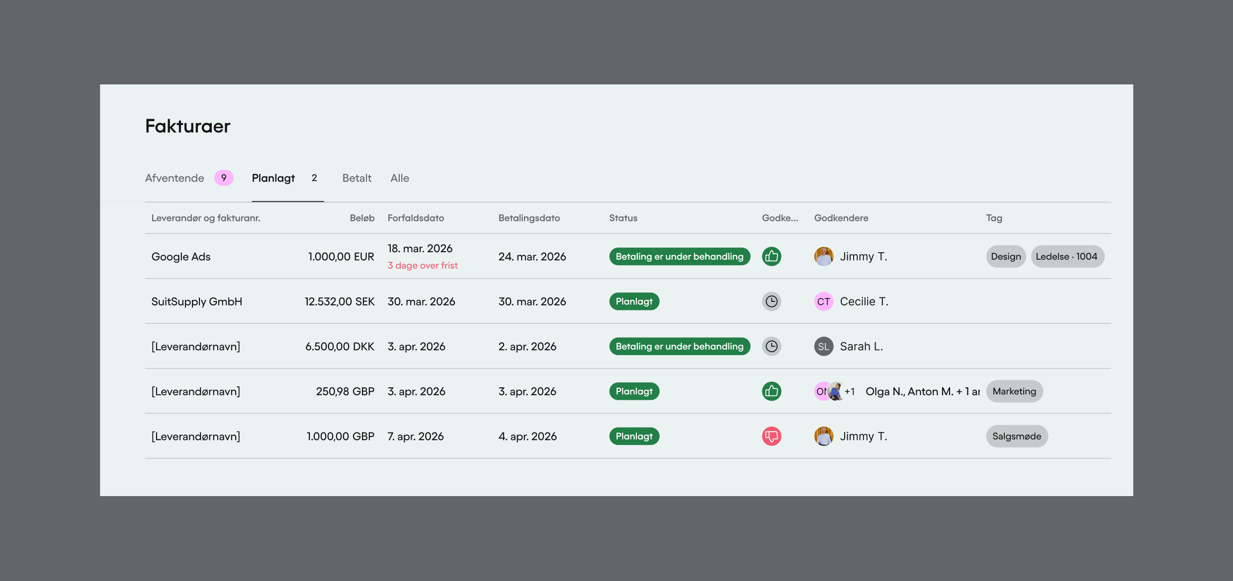1233x581 pixels.
Task: Click Jimmy T. avatar in Google Ads row
Action: point(824,256)
